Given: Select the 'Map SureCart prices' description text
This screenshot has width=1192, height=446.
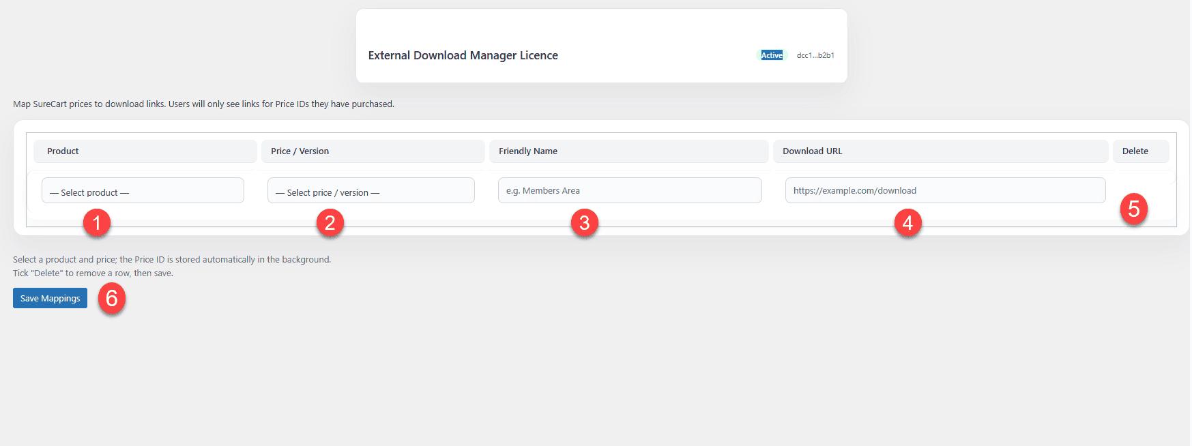Looking at the screenshot, I should [x=203, y=104].
